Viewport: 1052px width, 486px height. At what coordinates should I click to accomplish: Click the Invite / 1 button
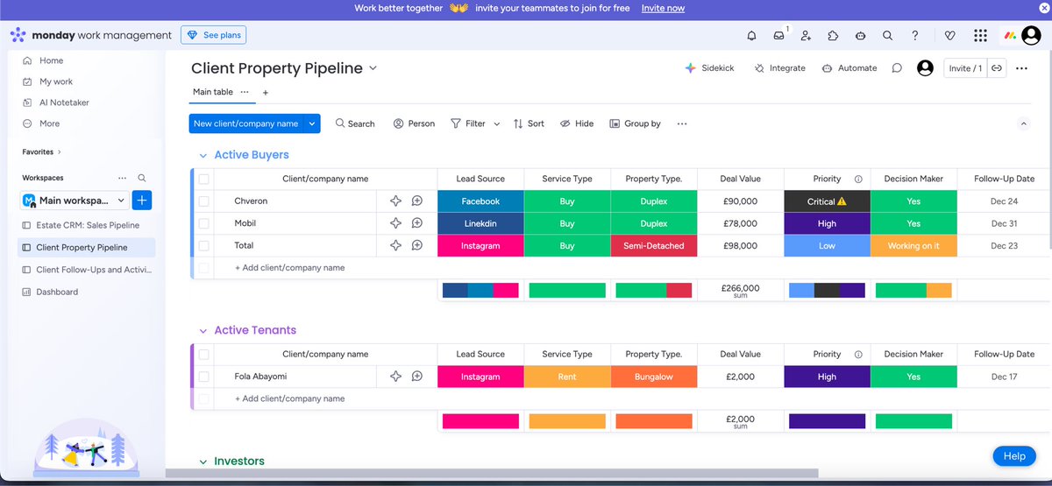click(x=965, y=68)
